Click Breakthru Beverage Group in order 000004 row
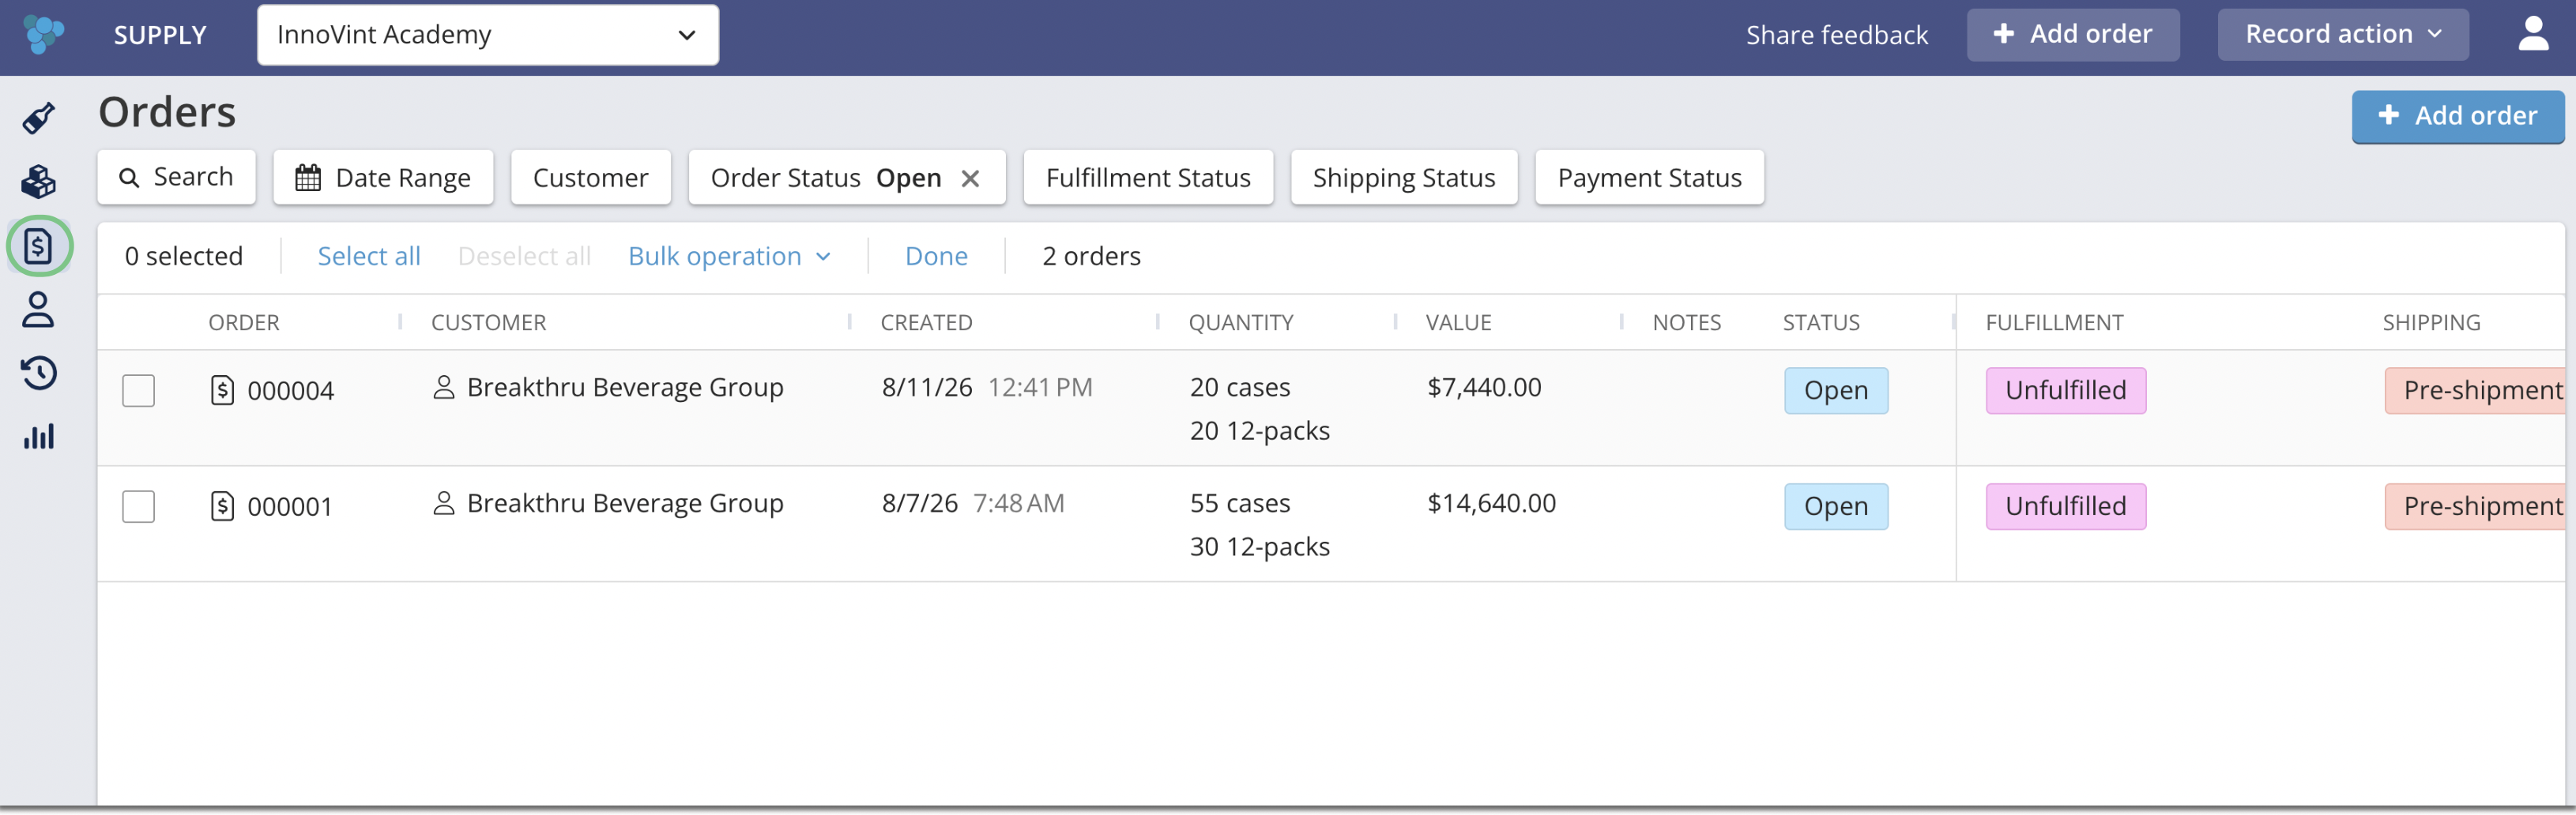The height and width of the screenshot is (815, 2576). (x=625, y=387)
